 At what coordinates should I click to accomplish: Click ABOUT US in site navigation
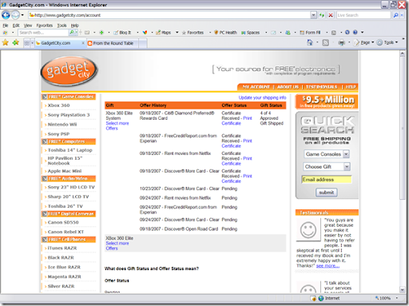coord(288,87)
